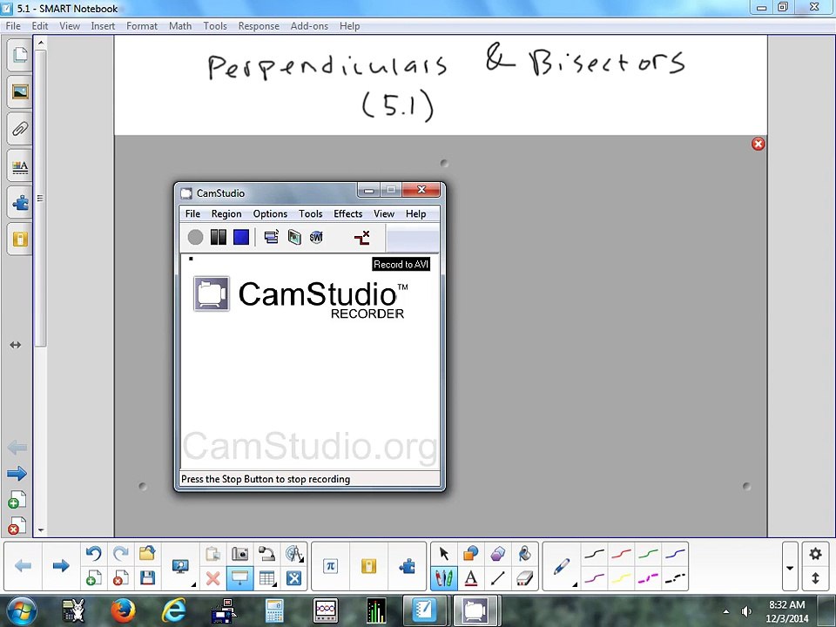
Task: Save file with floppy disk icon
Action: 148,578
